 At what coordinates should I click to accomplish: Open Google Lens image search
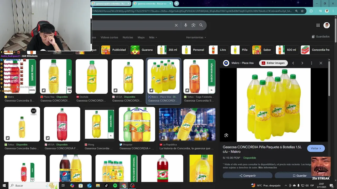(x=194, y=25)
